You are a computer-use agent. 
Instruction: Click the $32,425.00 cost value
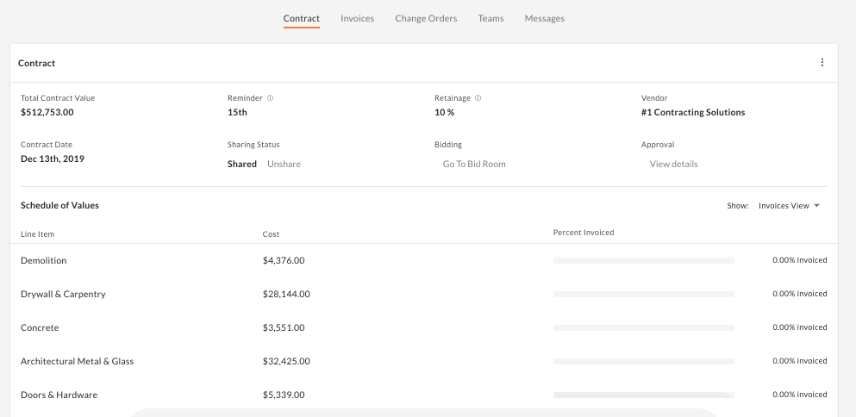click(286, 361)
